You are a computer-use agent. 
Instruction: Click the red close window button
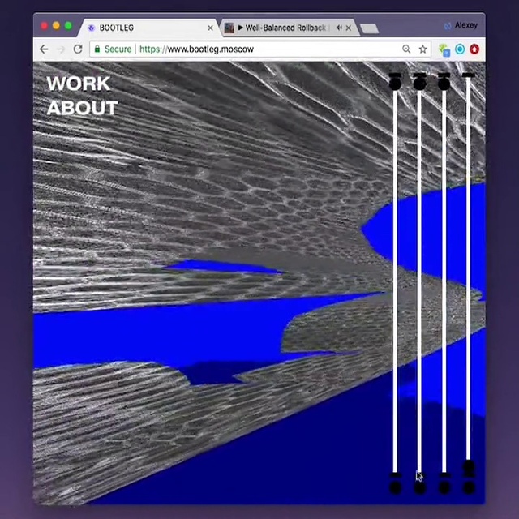[44, 26]
